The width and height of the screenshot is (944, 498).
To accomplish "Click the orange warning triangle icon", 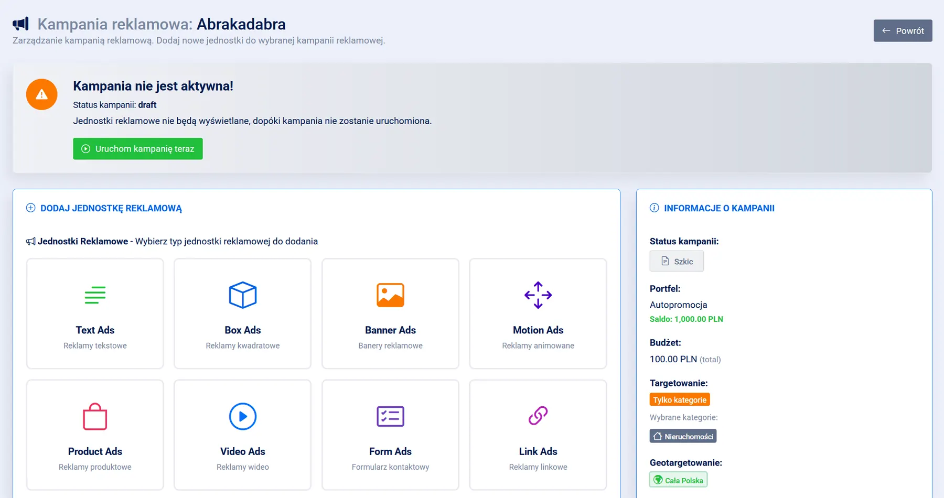I will [x=41, y=94].
